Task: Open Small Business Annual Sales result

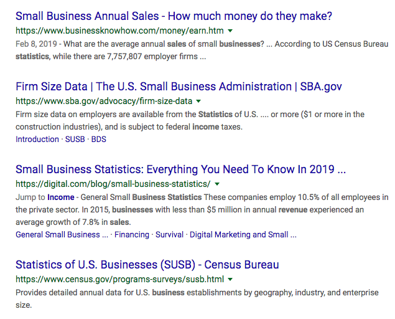Action: [x=174, y=16]
